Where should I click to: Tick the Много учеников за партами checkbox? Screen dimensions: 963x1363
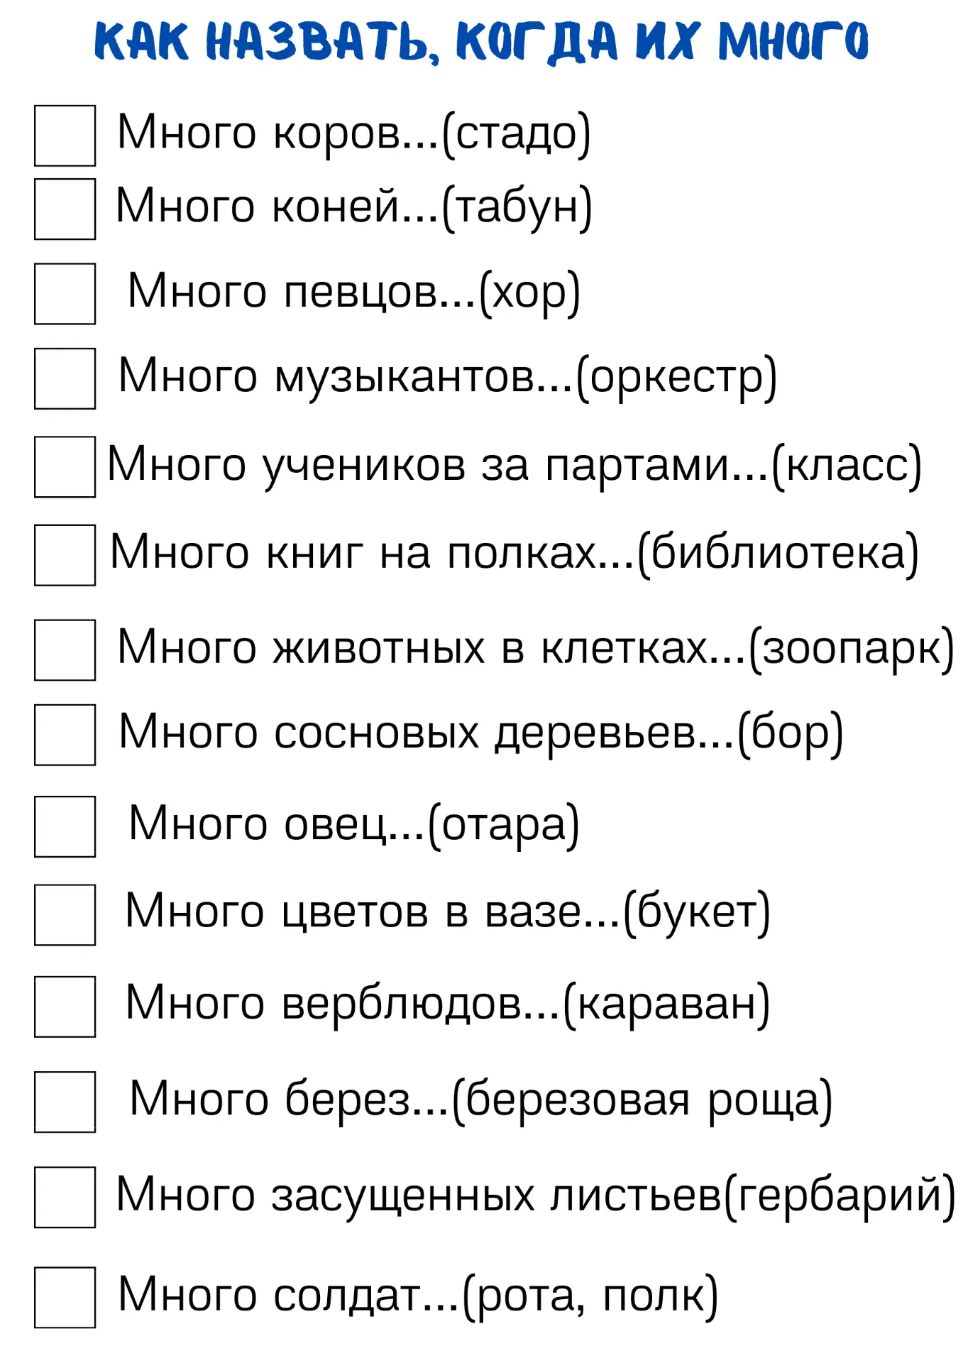[x=65, y=467]
